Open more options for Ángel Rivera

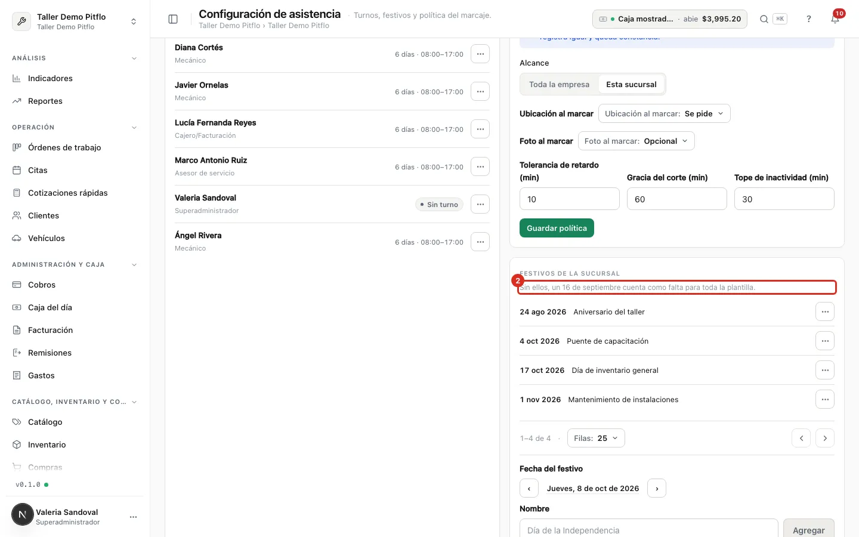coord(480,242)
